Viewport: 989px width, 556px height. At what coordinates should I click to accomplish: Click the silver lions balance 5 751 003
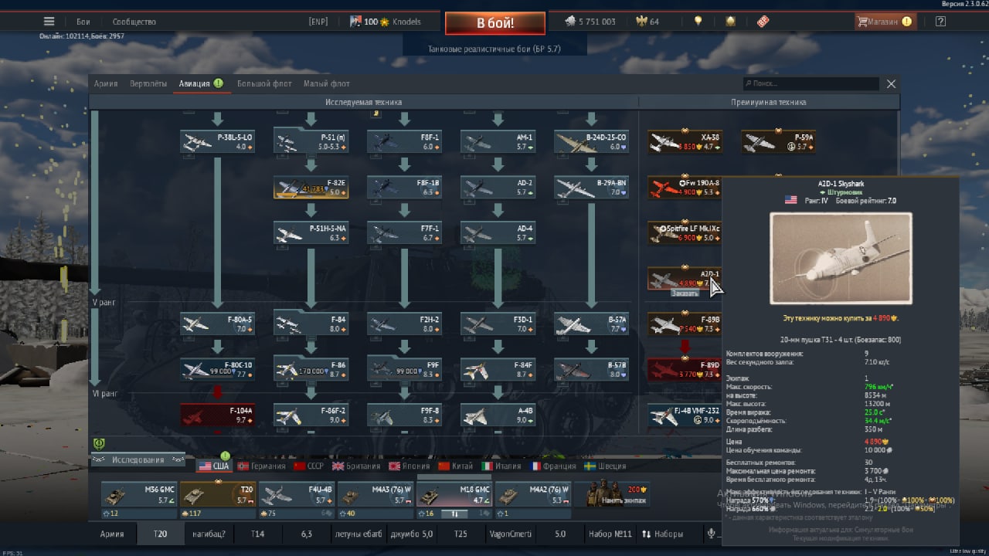coord(590,22)
